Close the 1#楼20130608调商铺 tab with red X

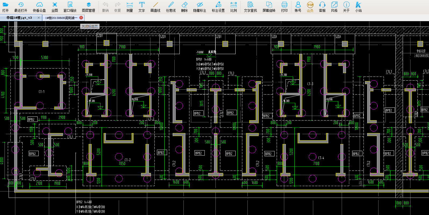tap(81, 18)
